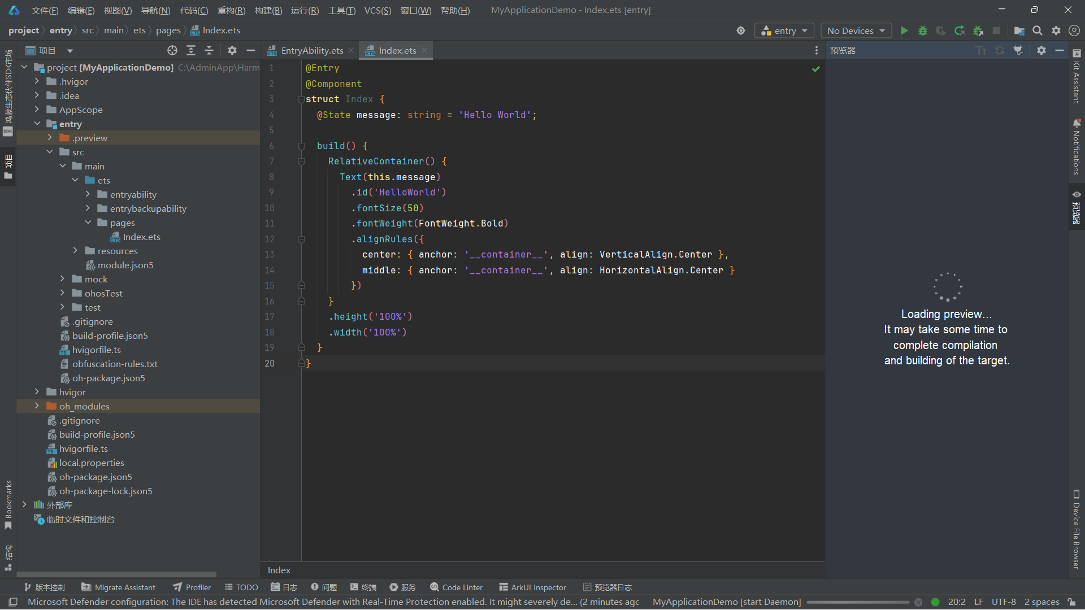Image resolution: width=1085 pixels, height=610 pixels.
Task: Open the 帮助(H) menu
Action: [x=455, y=10]
